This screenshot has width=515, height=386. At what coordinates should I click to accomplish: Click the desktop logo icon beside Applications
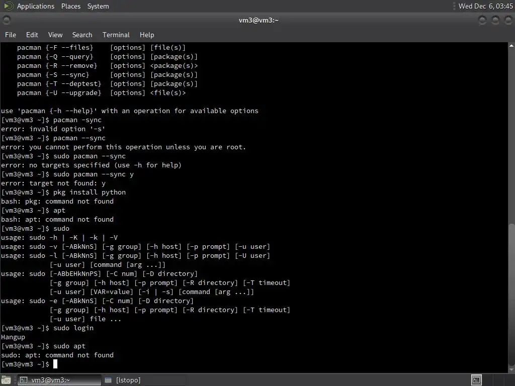(8, 6)
